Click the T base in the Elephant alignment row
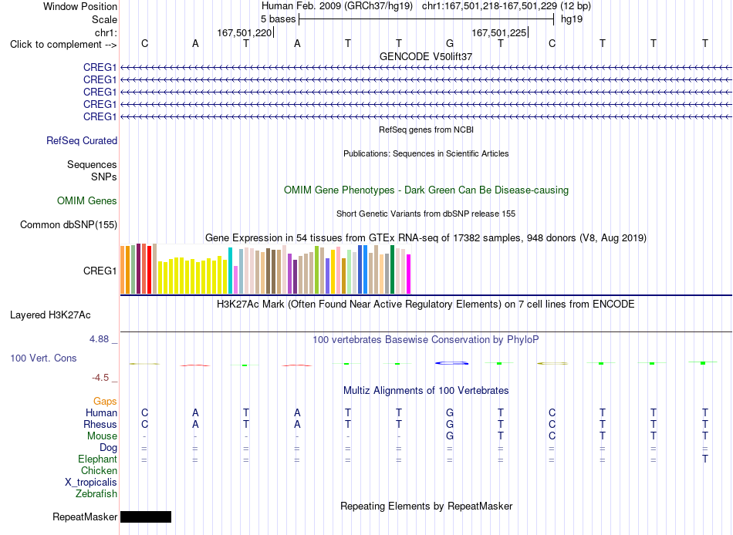The image size is (733, 535). coord(705,459)
